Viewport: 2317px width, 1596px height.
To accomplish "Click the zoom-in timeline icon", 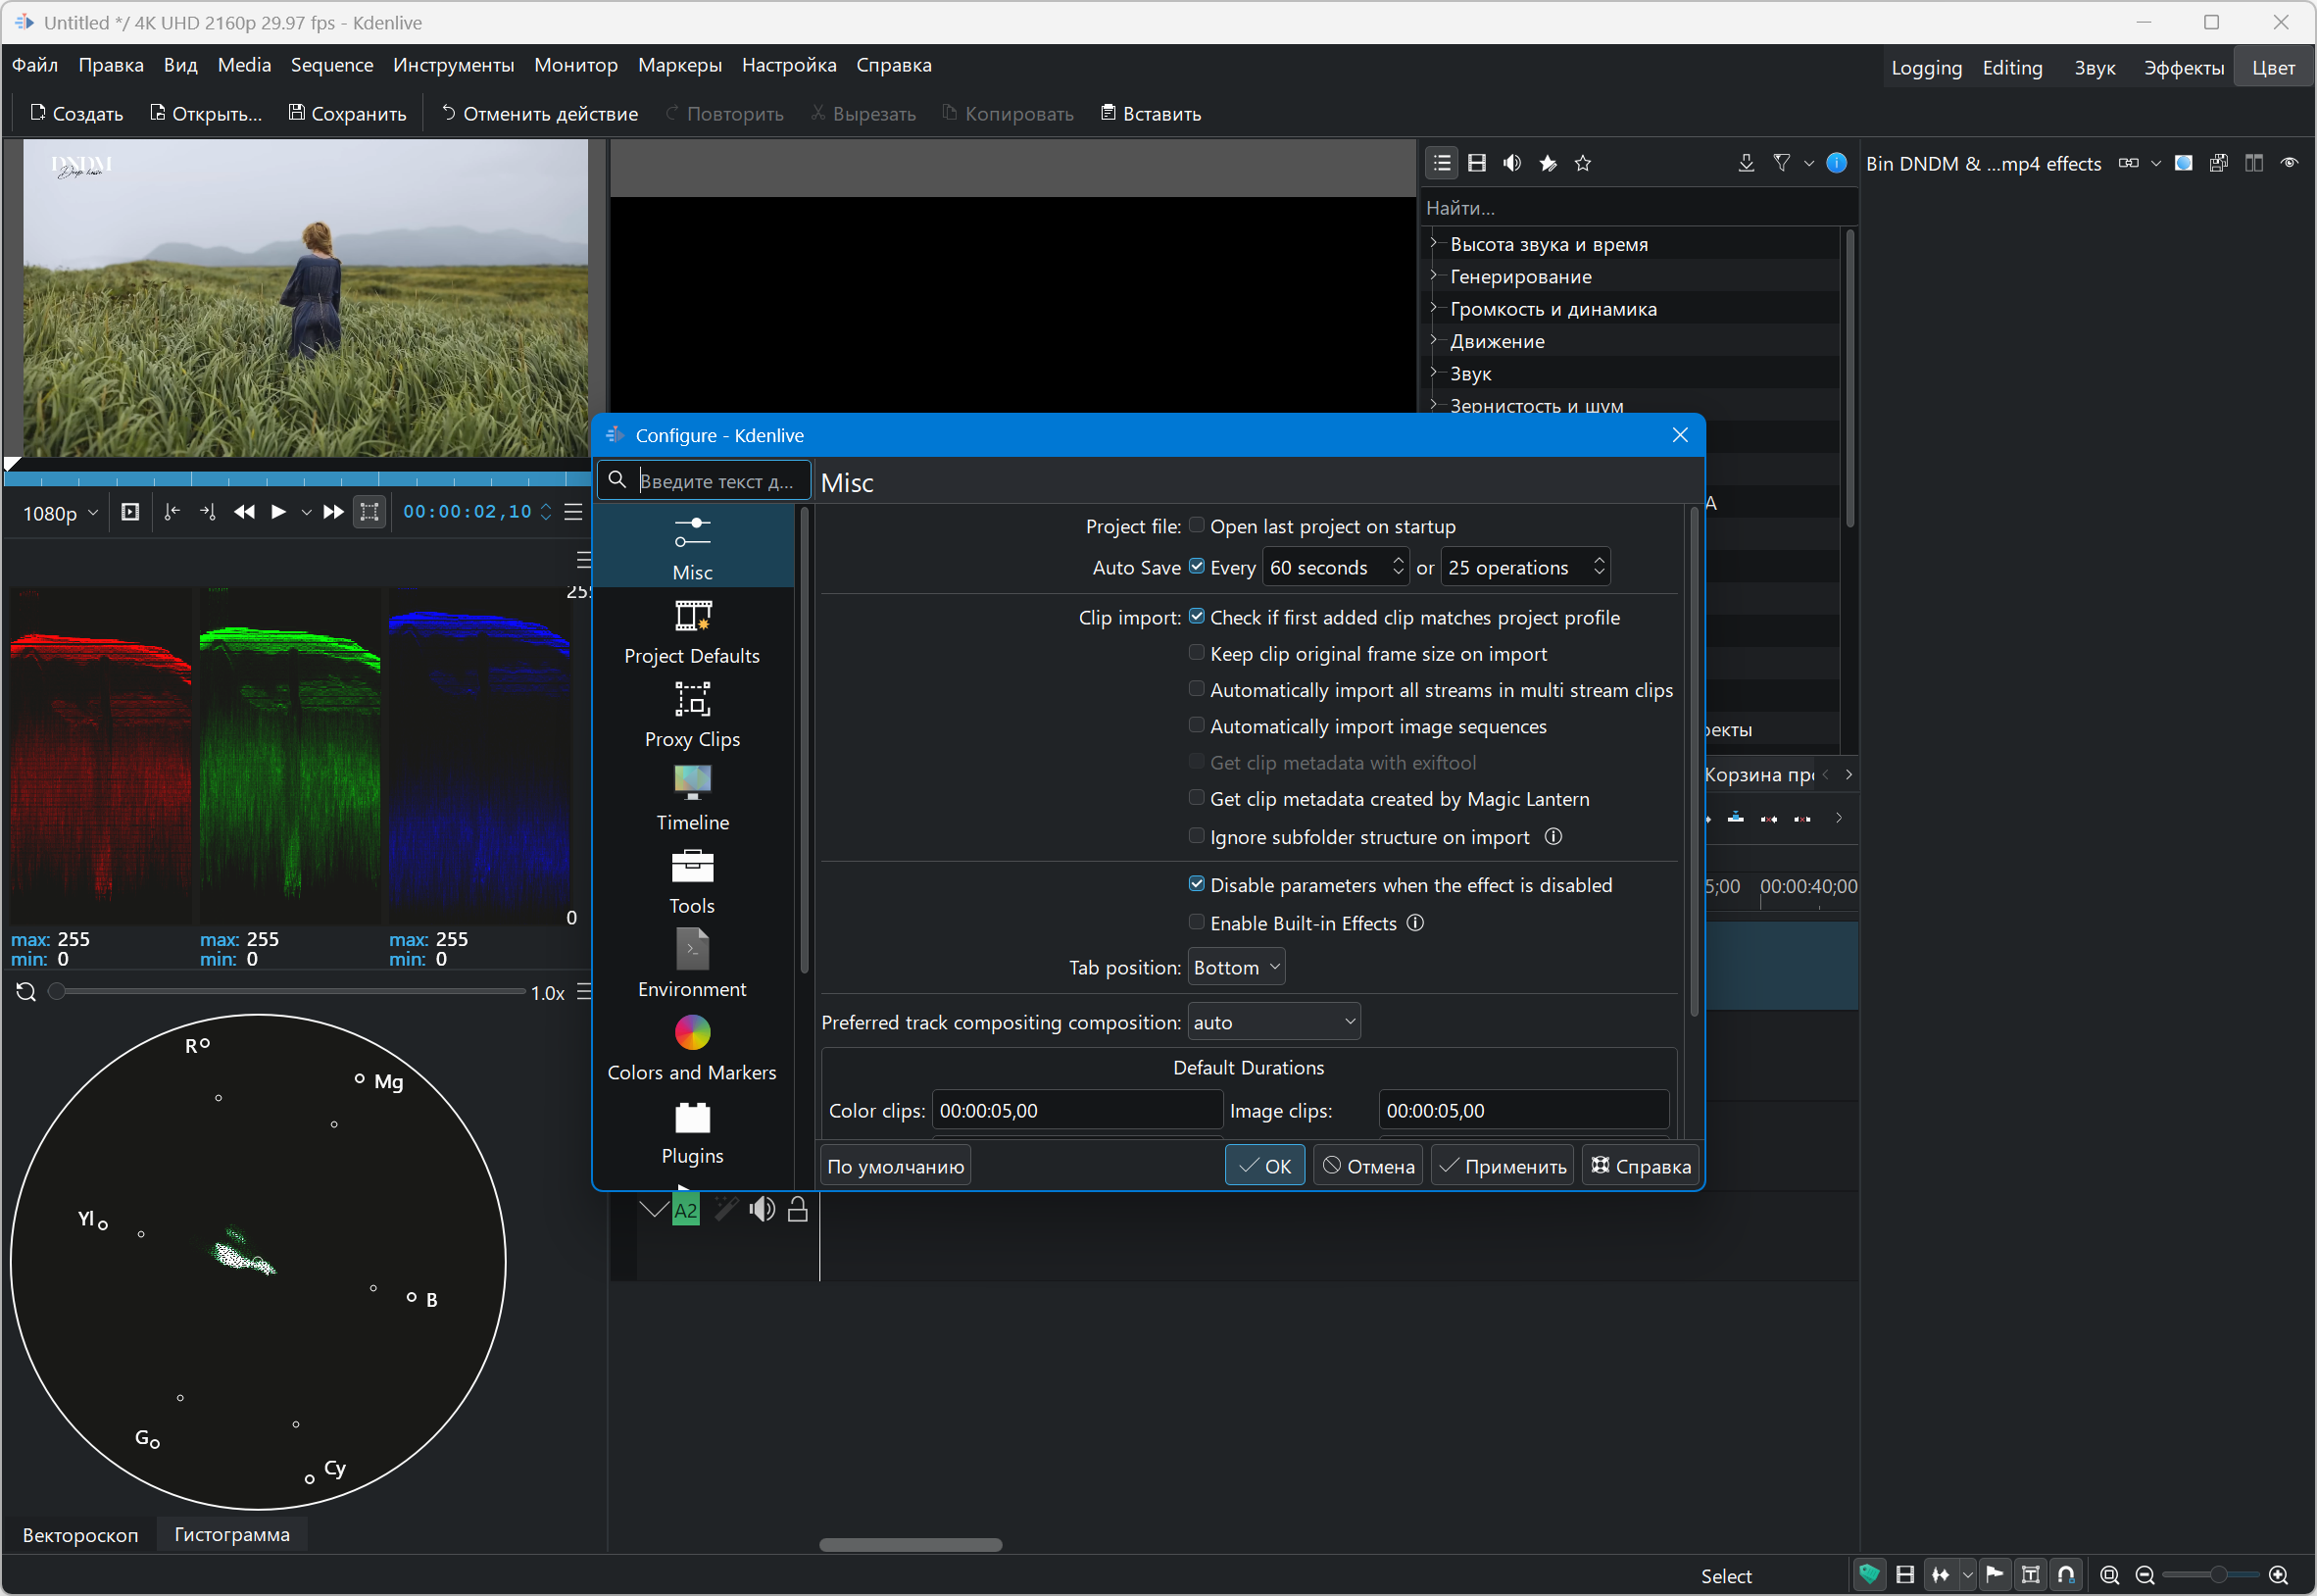I will pyautogui.click(x=2278, y=1575).
